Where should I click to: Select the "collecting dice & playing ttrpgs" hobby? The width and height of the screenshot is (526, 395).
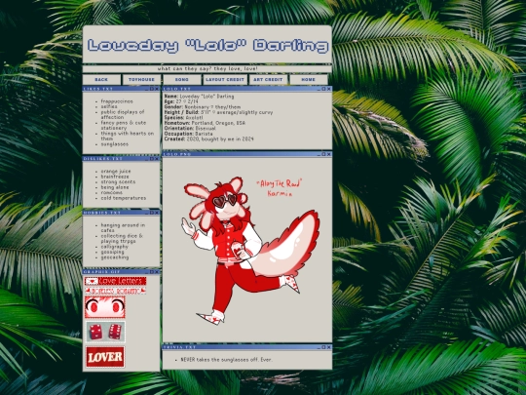(x=122, y=239)
